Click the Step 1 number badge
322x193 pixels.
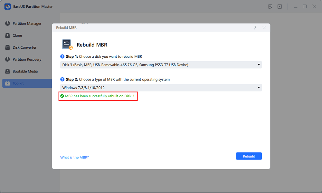[62, 56]
